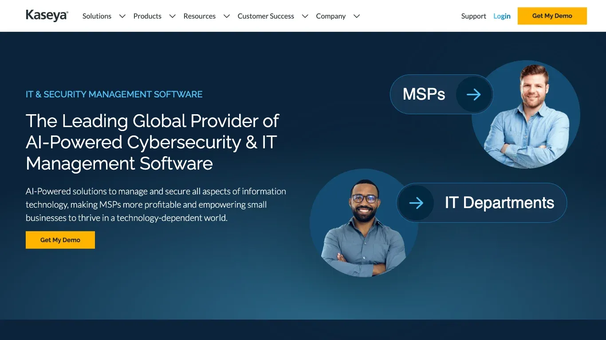Expand the Customer Success chevron

[x=305, y=16]
